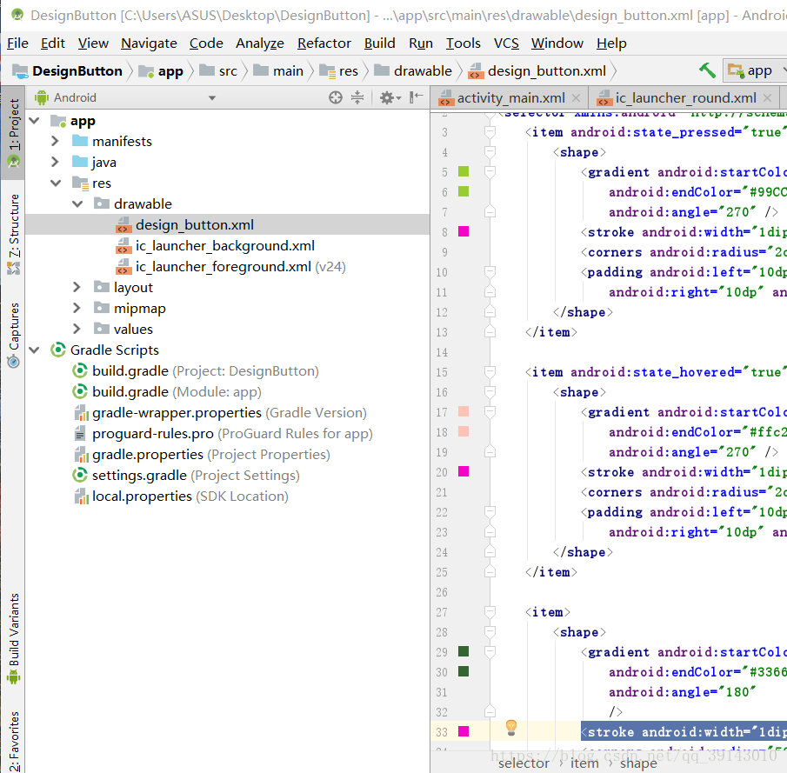This screenshot has width=787, height=773.
Task: Click the Gradle Scripts elephant icon
Action: coord(58,350)
